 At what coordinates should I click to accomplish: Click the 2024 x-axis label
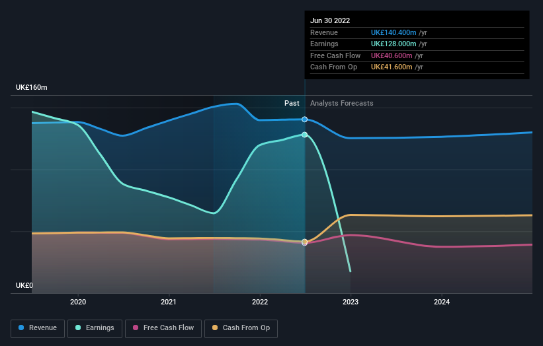[x=442, y=302]
